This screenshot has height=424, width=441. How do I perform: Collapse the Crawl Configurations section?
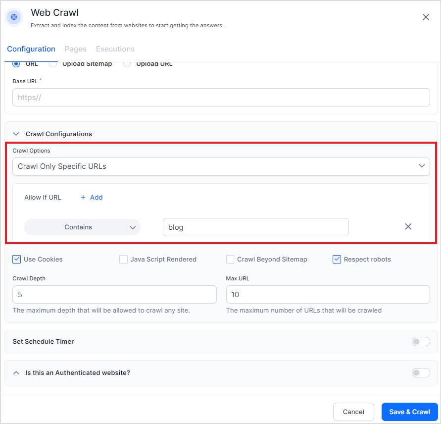16,134
